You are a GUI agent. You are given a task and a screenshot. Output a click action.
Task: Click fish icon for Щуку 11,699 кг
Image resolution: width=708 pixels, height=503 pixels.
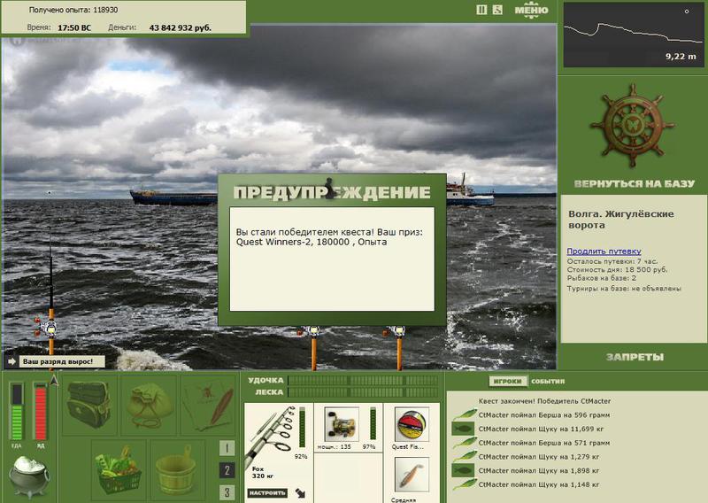pyautogui.click(x=463, y=429)
